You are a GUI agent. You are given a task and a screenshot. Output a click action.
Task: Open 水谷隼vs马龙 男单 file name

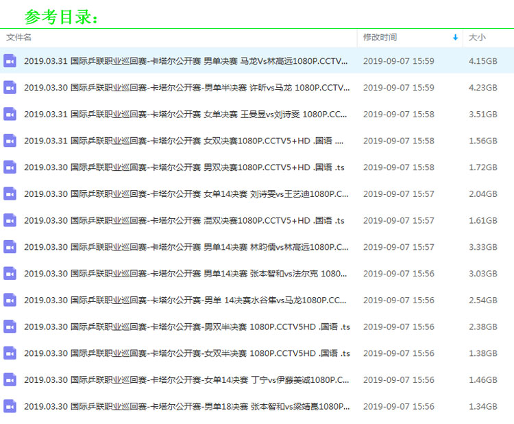click(x=186, y=301)
